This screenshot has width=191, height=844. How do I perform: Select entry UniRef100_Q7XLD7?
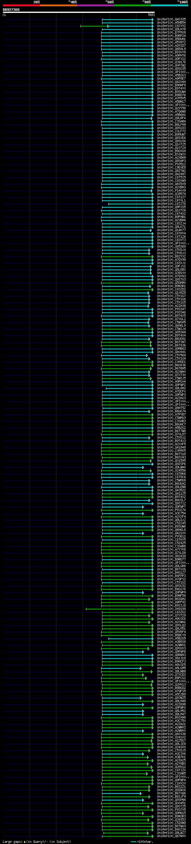[x=171, y=434]
